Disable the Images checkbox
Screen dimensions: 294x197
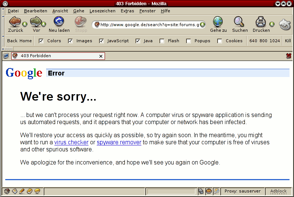(x=70, y=41)
